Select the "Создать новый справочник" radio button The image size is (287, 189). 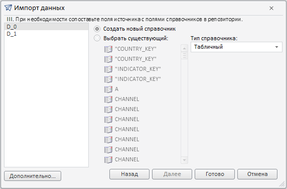coord(97,29)
